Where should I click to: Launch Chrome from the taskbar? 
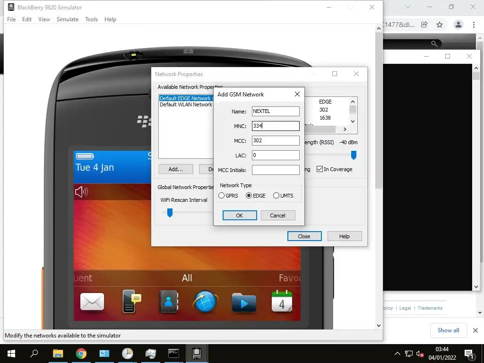coord(81,354)
